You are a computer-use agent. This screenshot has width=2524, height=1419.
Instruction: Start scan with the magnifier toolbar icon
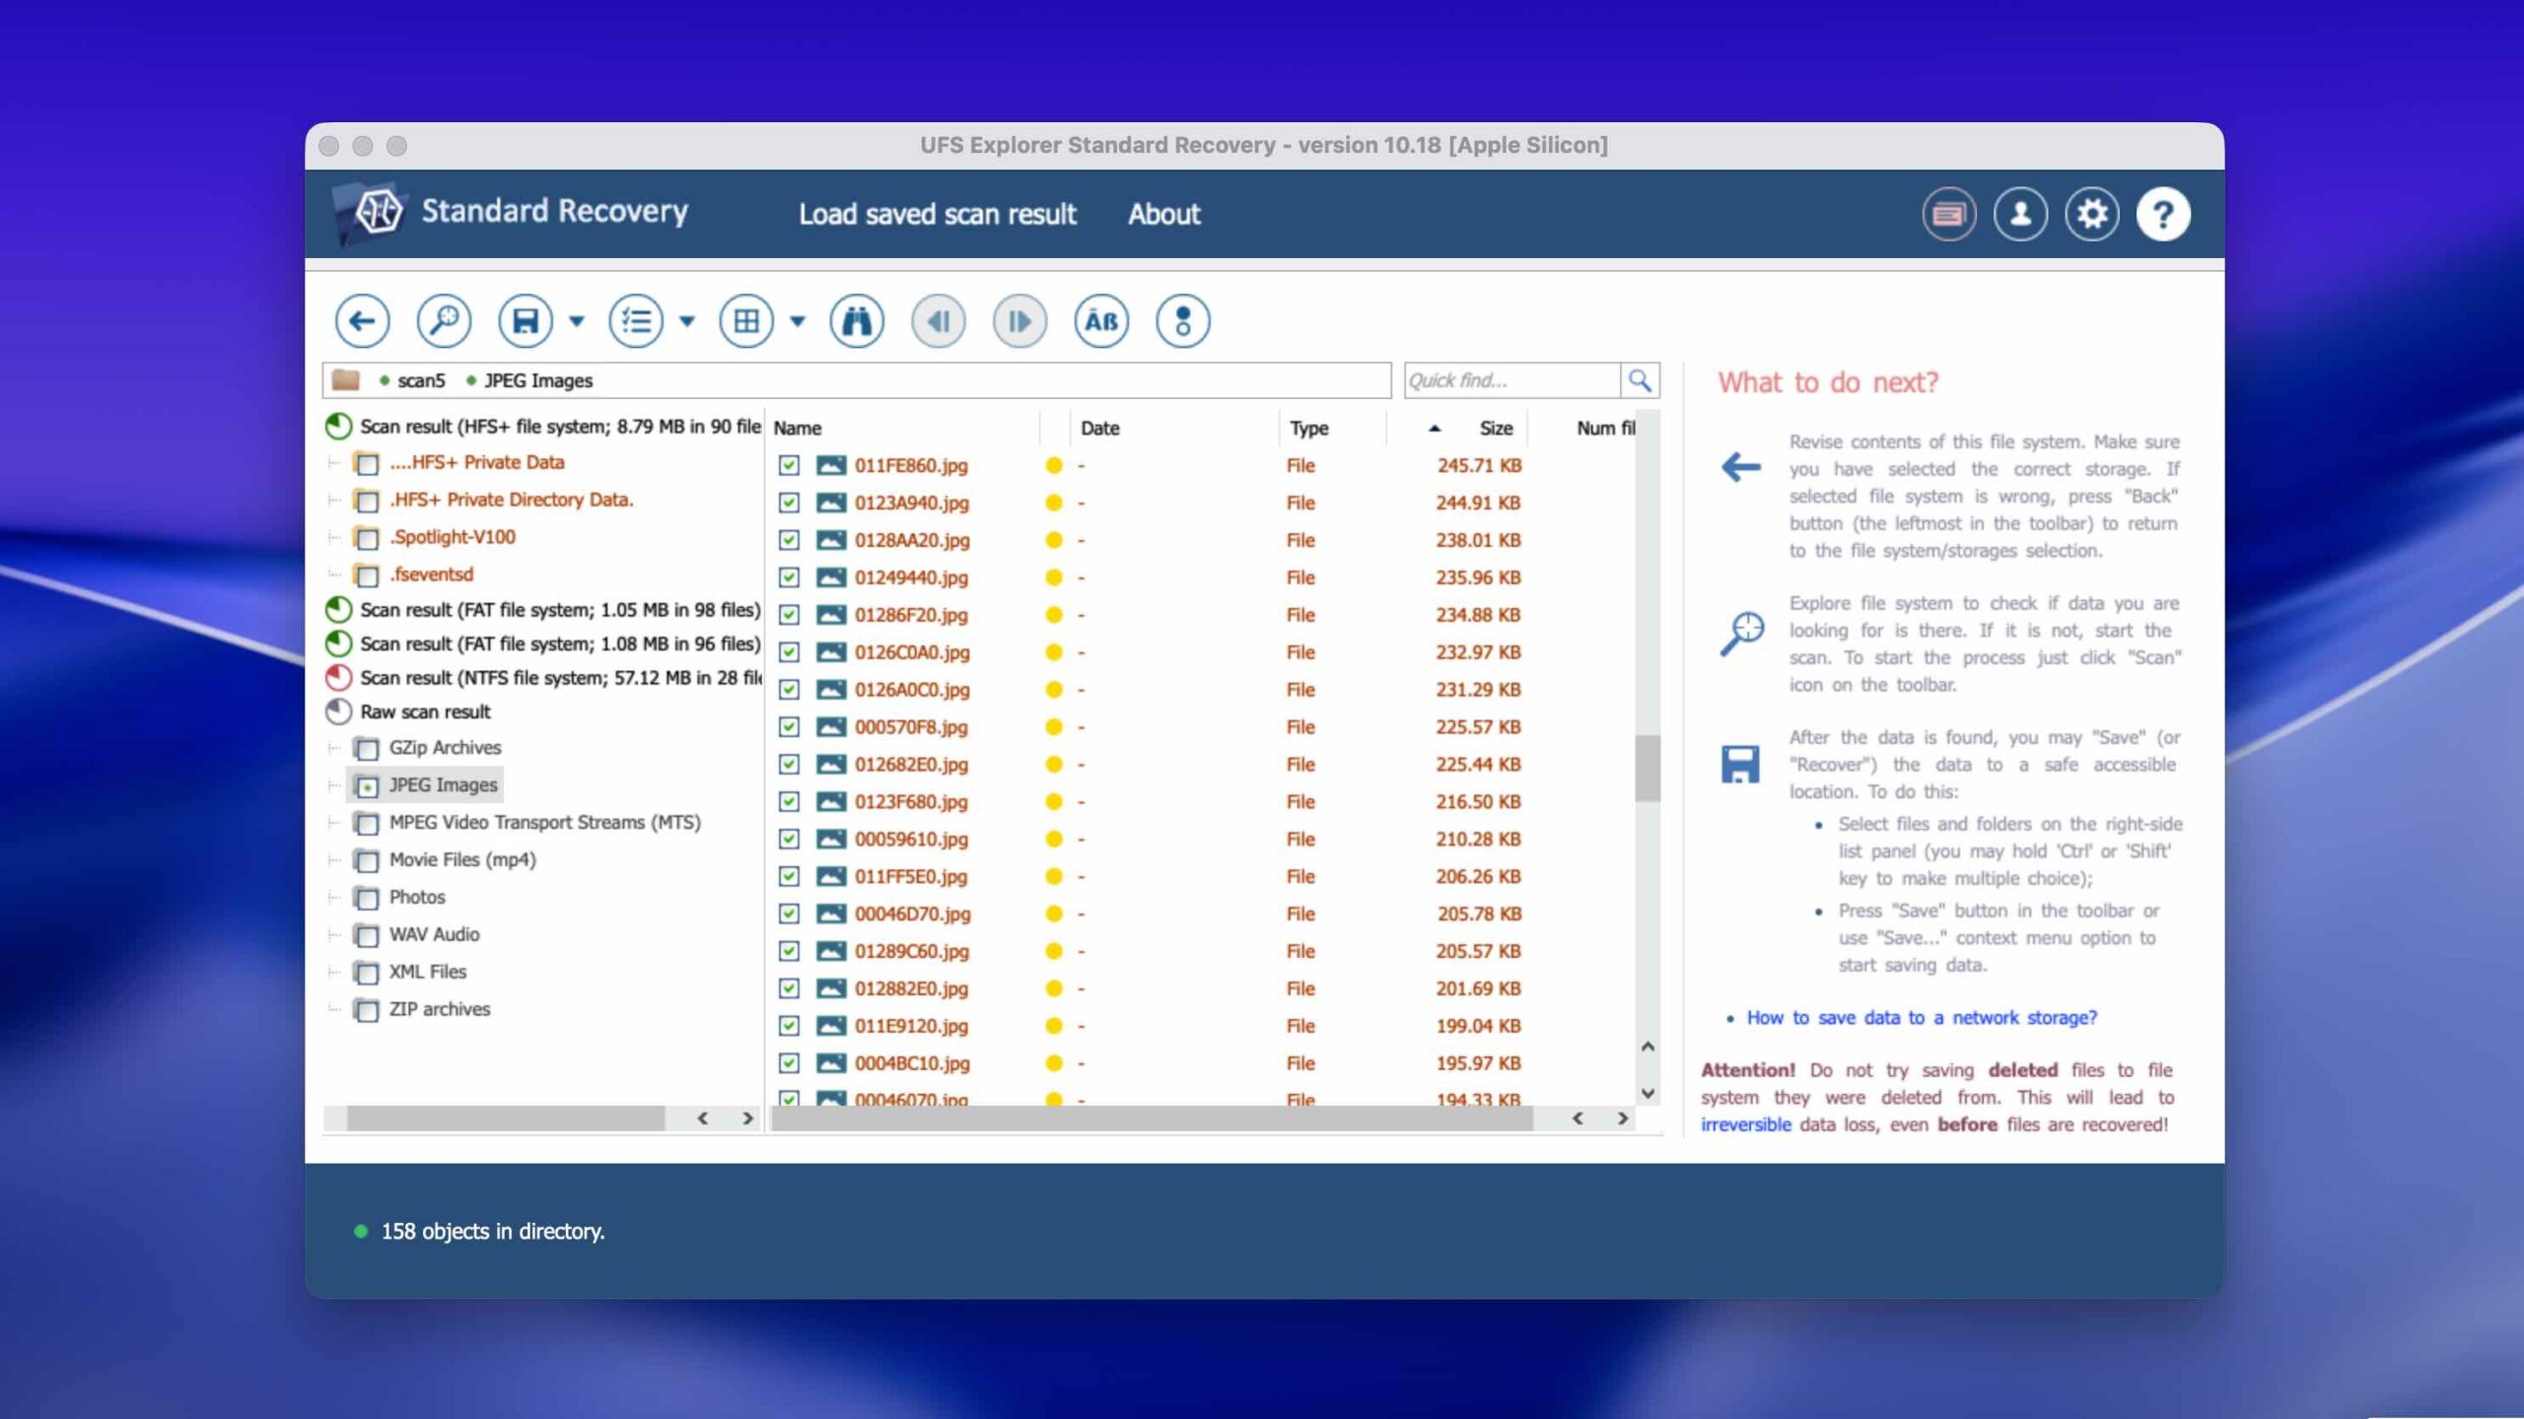[x=444, y=321]
